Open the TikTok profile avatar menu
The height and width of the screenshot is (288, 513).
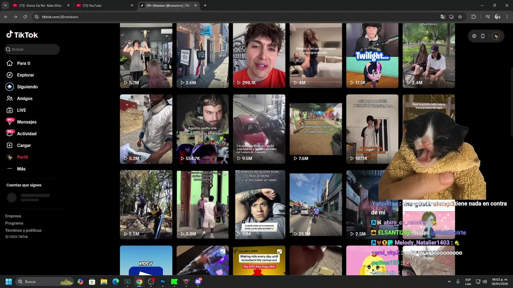(496, 36)
